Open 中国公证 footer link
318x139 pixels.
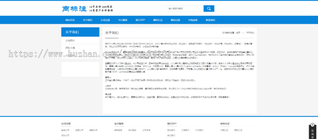coord(224,130)
